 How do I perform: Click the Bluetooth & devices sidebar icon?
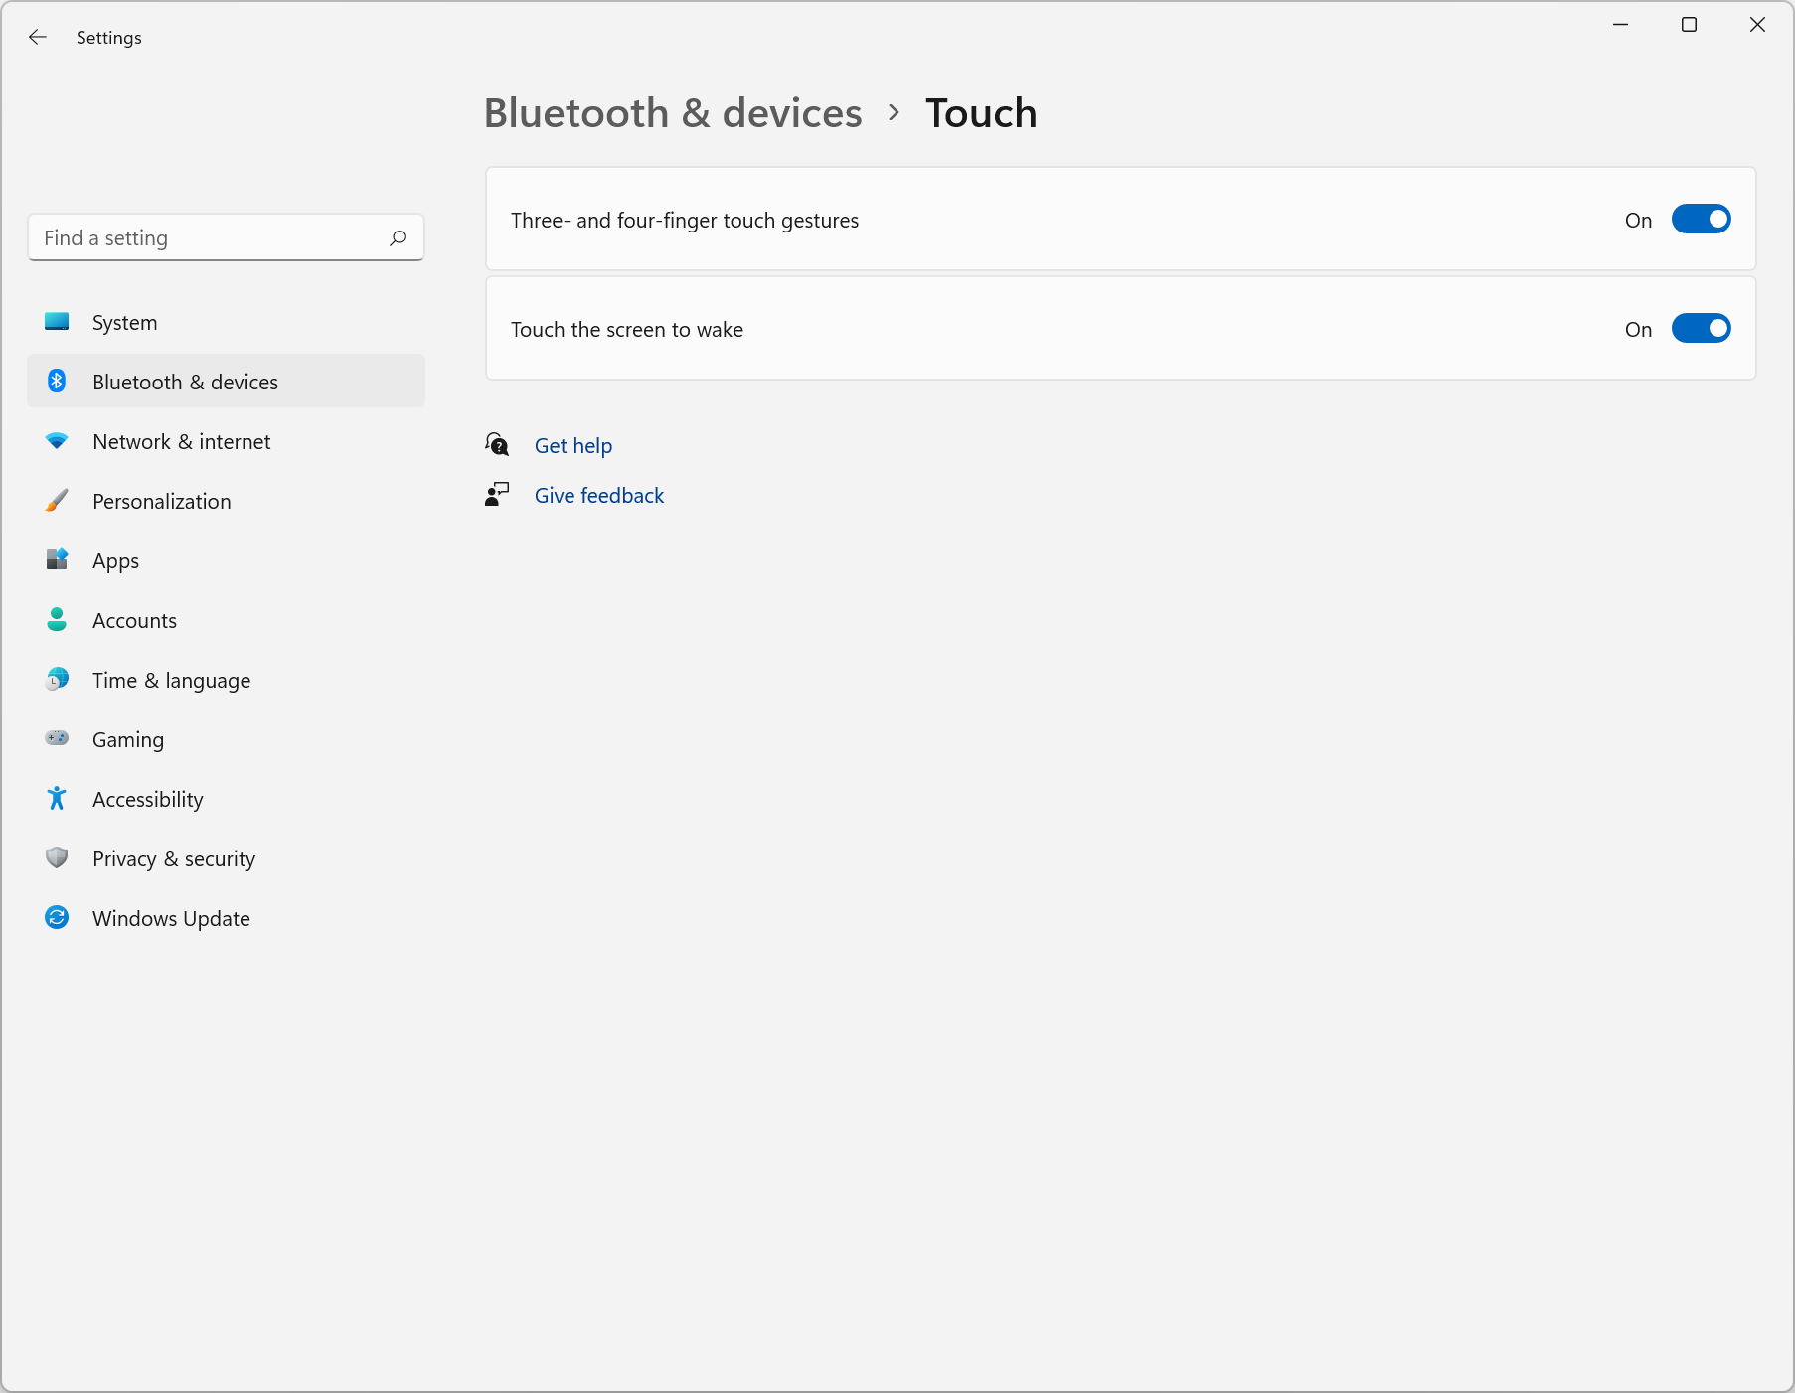57,382
